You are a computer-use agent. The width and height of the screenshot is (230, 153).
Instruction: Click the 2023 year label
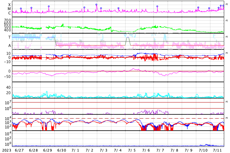(x=7, y=150)
